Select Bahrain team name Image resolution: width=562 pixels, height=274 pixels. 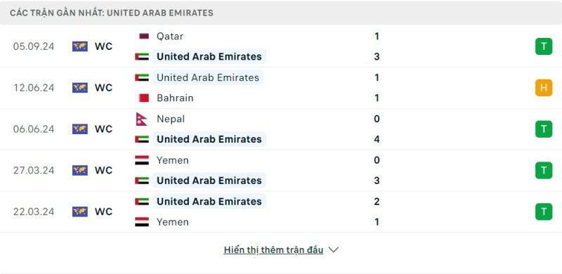[175, 98]
